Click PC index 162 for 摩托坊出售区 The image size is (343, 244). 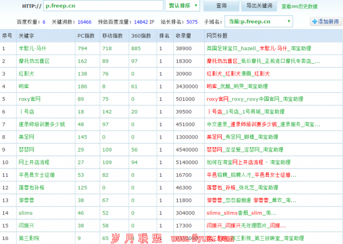82,61
